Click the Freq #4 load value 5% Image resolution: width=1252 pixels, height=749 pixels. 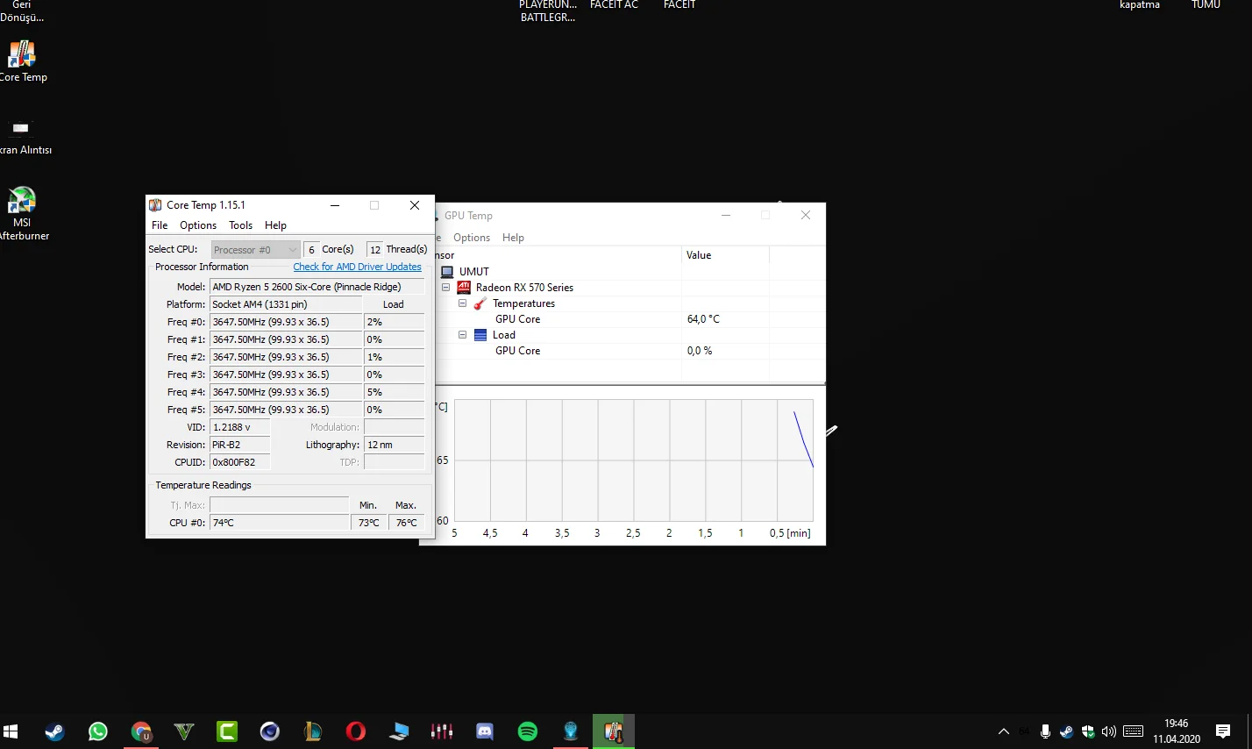click(395, 392)
